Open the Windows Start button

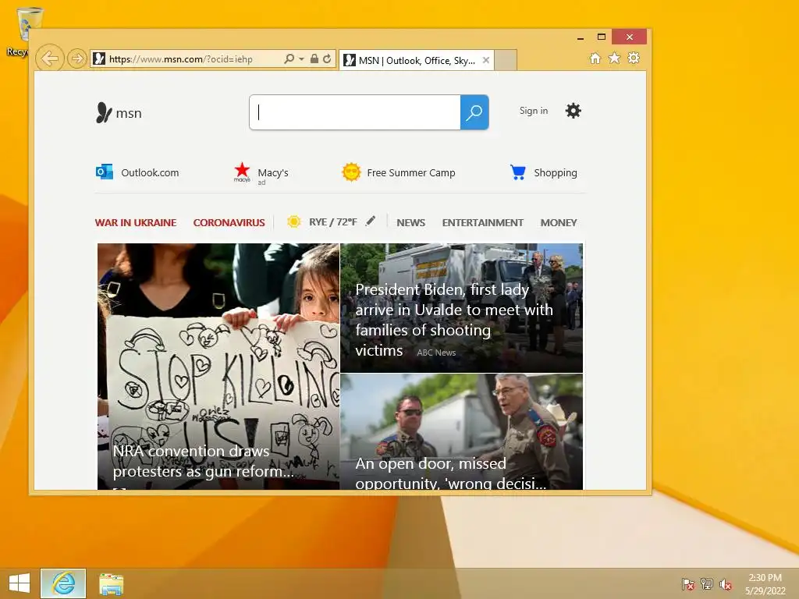coord(20,583)
